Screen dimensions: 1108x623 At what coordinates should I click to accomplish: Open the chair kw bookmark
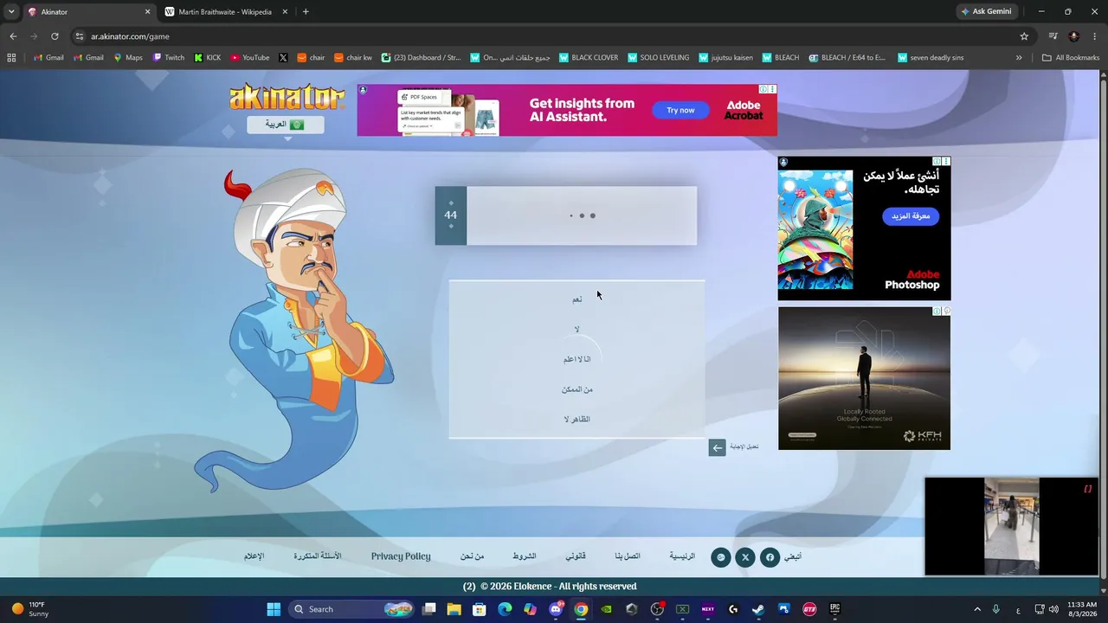(x=353, y=58)
